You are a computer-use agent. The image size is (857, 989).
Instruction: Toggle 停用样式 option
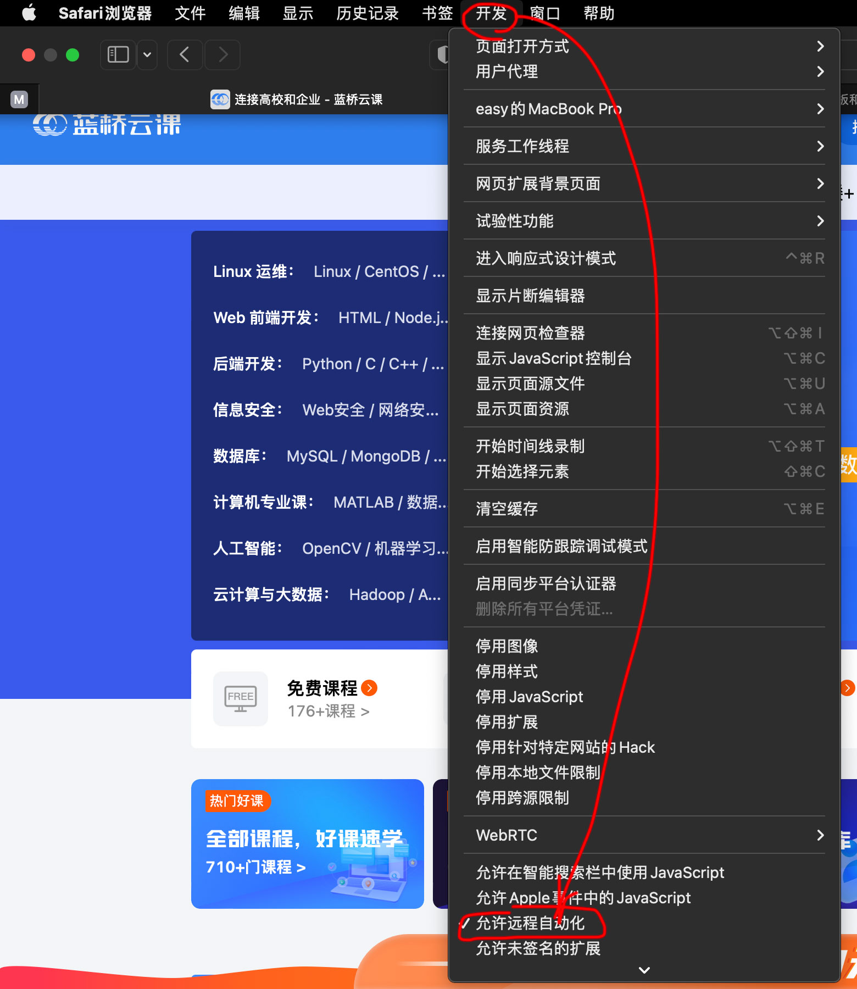pos(644,671)
